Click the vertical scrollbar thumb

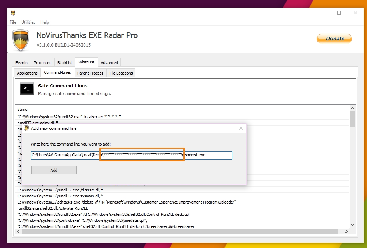(x=353, y=119)
